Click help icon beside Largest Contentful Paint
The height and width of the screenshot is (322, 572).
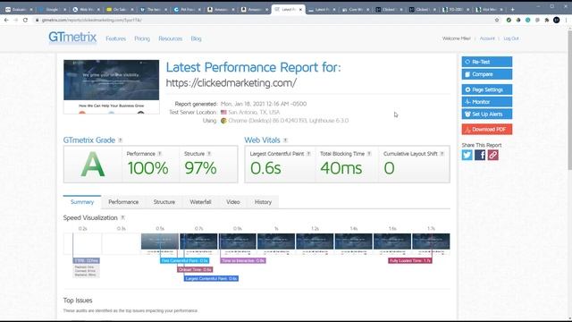click(x=308, y=154)
